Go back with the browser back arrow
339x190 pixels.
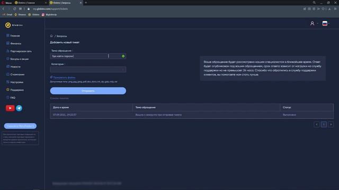coord(4,9)
